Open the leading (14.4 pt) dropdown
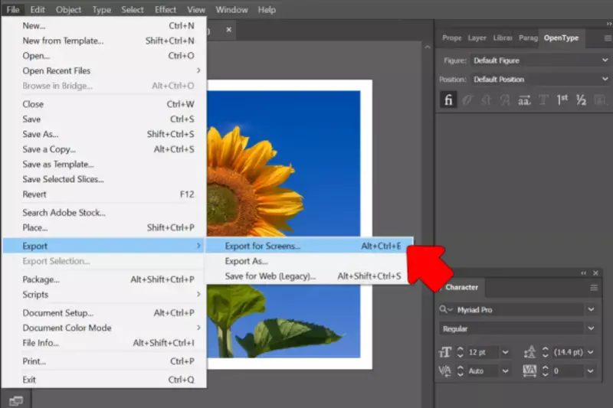The width and height of the screenshot is (613, 408). [590, 352]
